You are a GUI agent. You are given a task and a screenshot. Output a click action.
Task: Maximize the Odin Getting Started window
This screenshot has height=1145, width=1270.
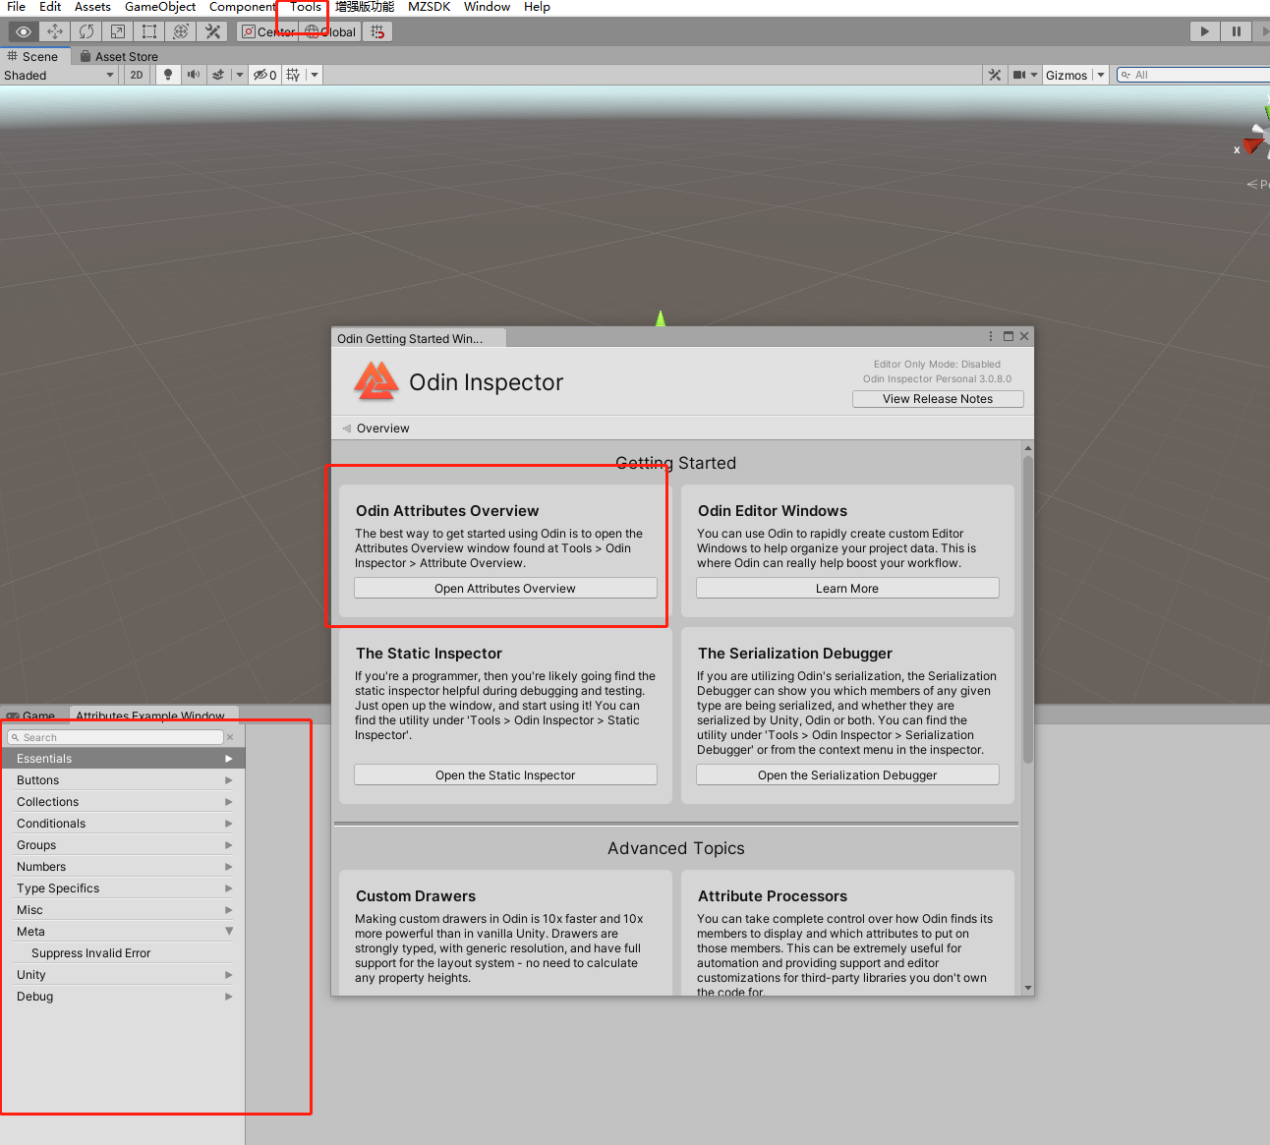tap(1008, 336)
